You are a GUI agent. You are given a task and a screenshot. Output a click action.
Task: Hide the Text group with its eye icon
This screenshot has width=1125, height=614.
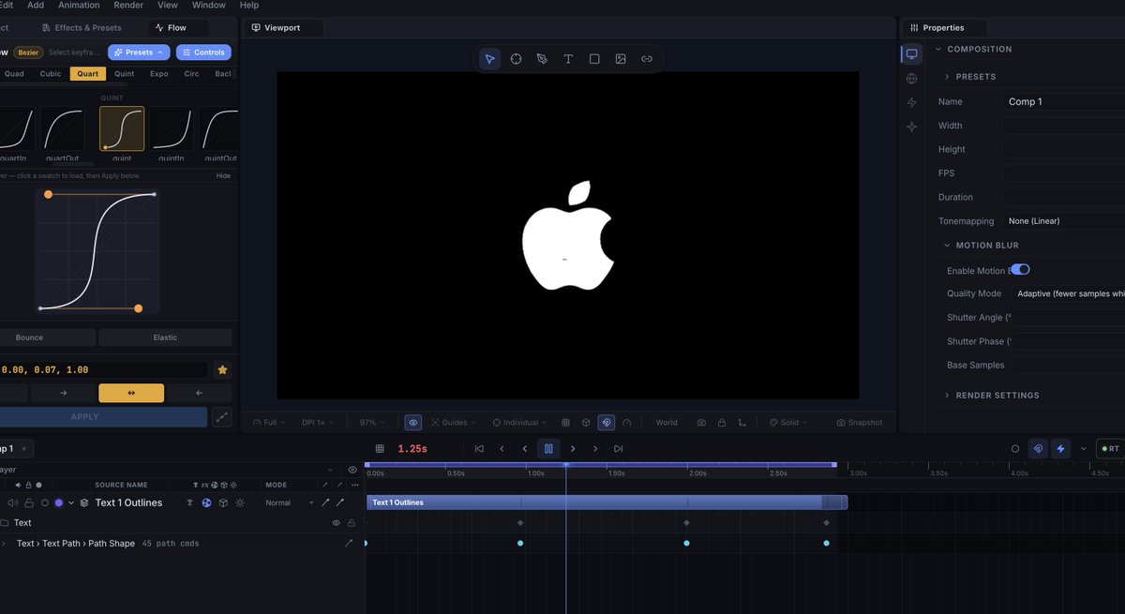[x=336, y=523]
